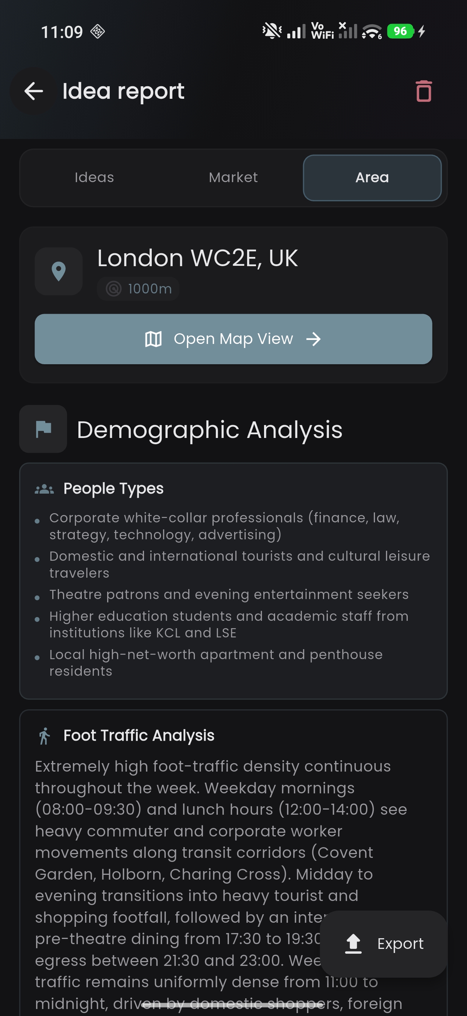This screenshot has height=1016, width=467.
Task: Tap the map icon in Open Map View
Action: coord(153,339)
